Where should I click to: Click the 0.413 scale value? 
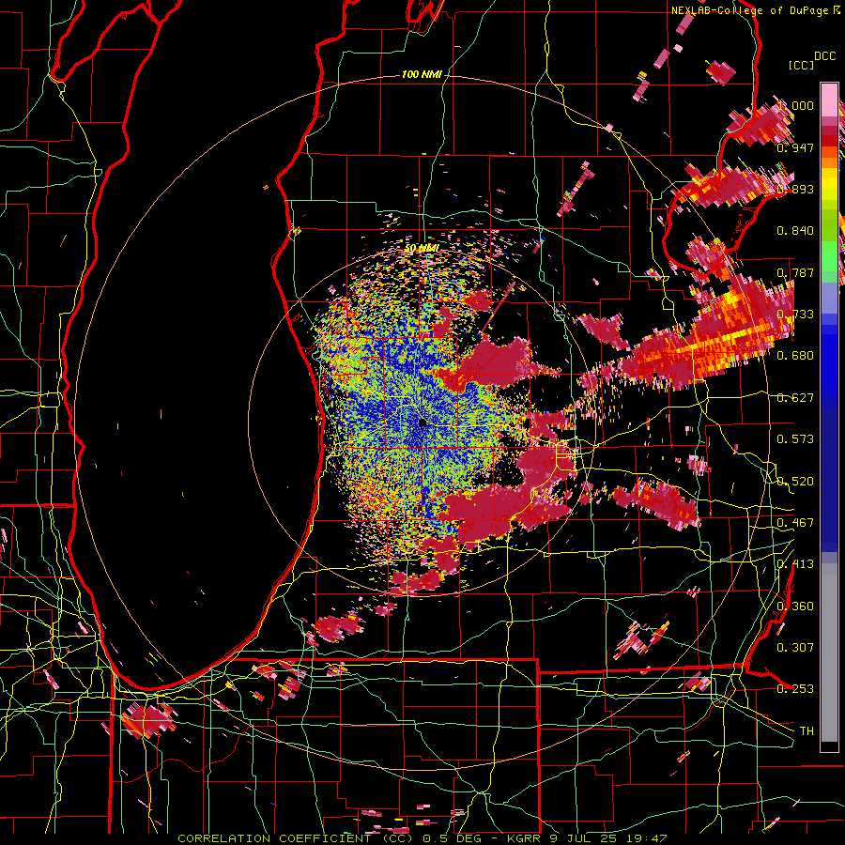795,564
